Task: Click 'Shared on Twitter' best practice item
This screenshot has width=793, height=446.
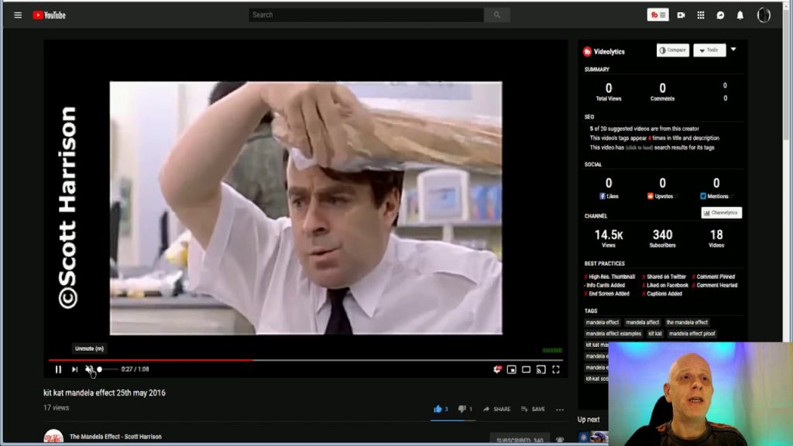Action: pyautogui.click(x=664, y=276)
